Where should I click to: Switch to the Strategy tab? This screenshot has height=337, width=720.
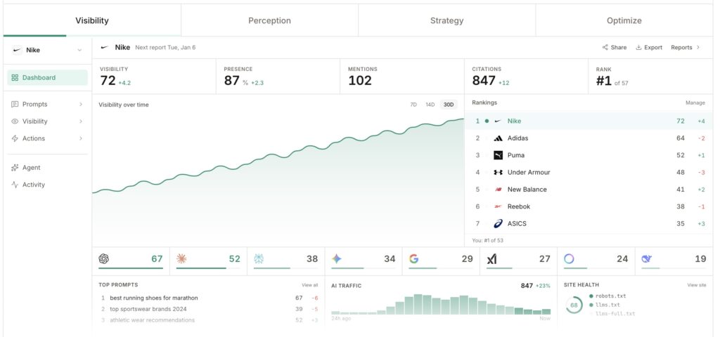coord(446,20)
